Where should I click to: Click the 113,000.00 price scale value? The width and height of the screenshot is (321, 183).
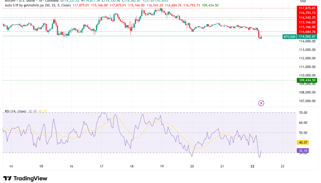point(307,50)
